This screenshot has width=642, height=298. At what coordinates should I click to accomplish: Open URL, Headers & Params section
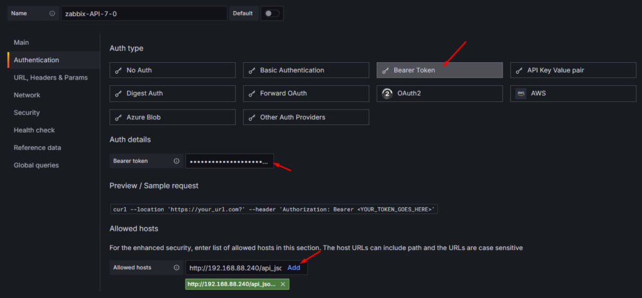pos(51,78)
